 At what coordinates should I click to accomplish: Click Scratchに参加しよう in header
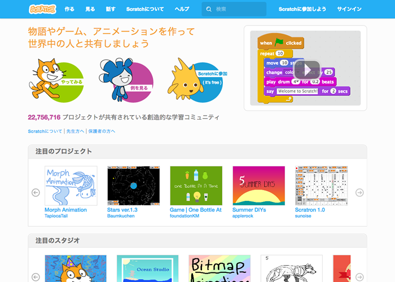302,9
